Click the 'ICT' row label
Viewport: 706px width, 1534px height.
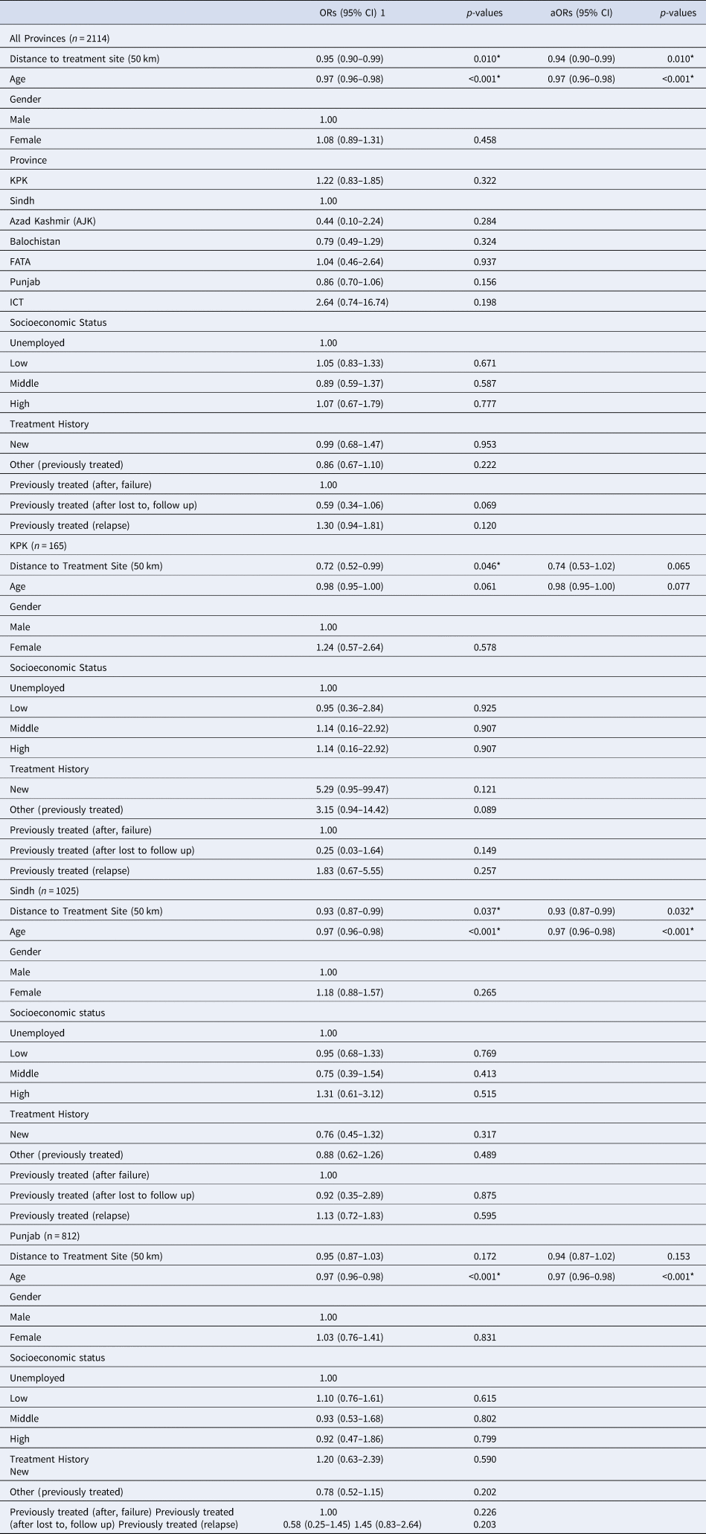coord(17,302)
